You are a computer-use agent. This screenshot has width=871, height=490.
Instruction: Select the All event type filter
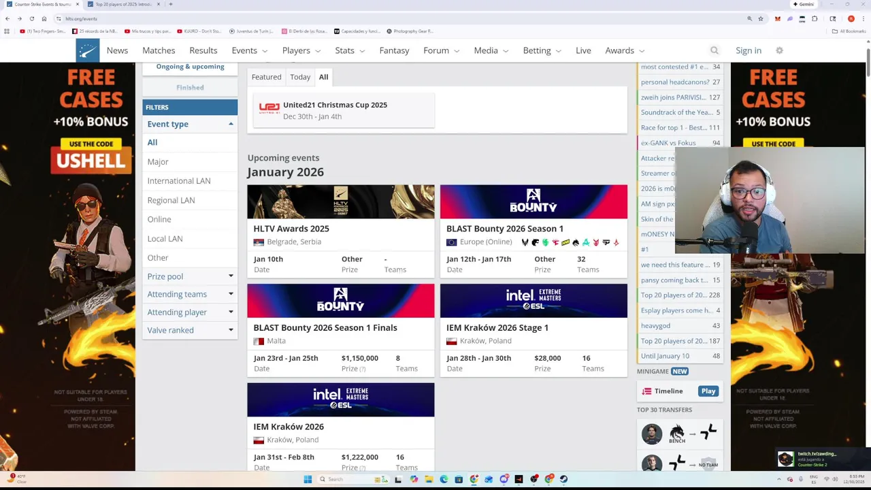[x=152, y=142]
